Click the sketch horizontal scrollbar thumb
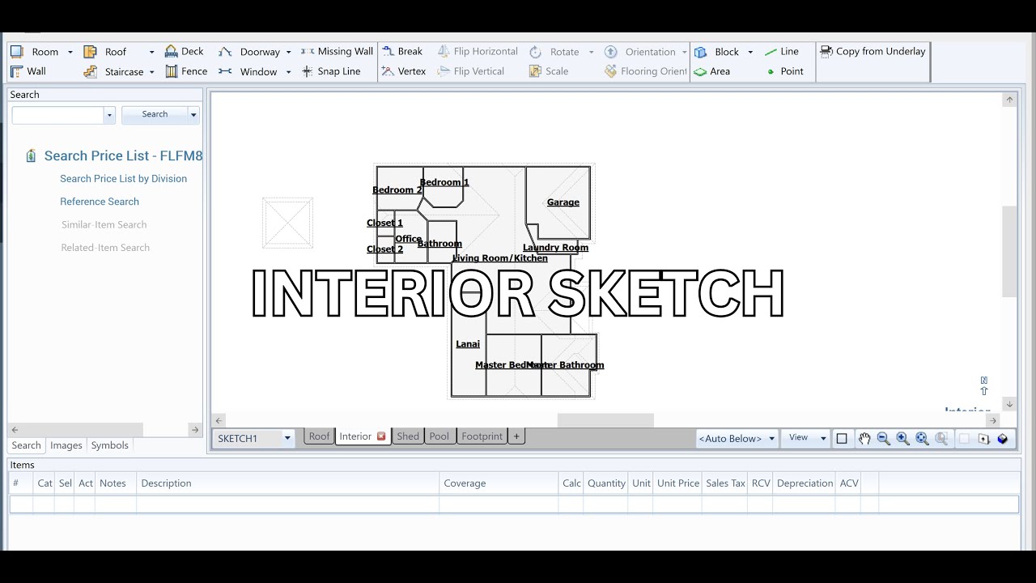1036x583 pixels. pos(605,420)
